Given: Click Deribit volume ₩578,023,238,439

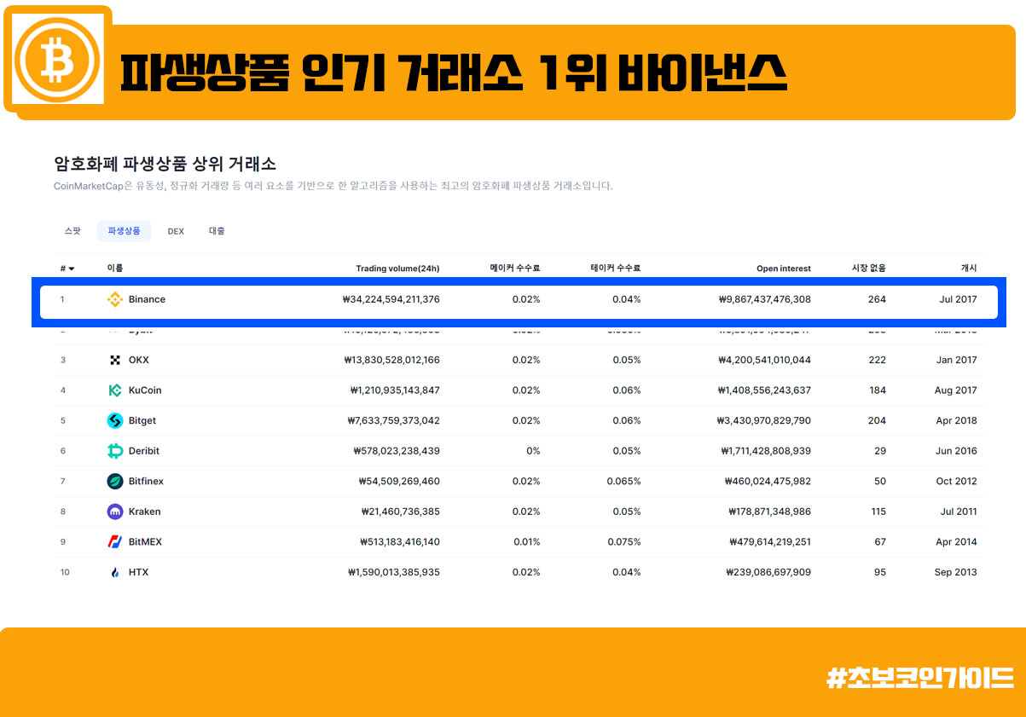Looking at the screenshot, I should pyautogui.click(x=397, y=451).
